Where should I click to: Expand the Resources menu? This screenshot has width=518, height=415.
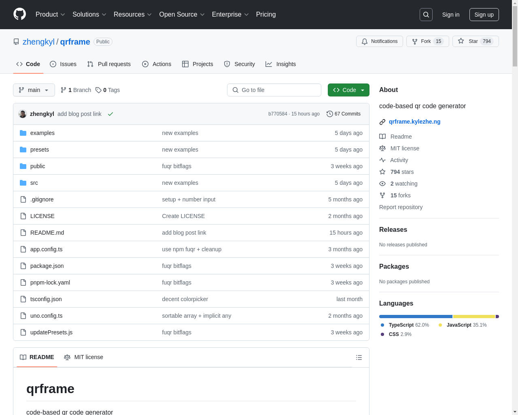point(133,15)
